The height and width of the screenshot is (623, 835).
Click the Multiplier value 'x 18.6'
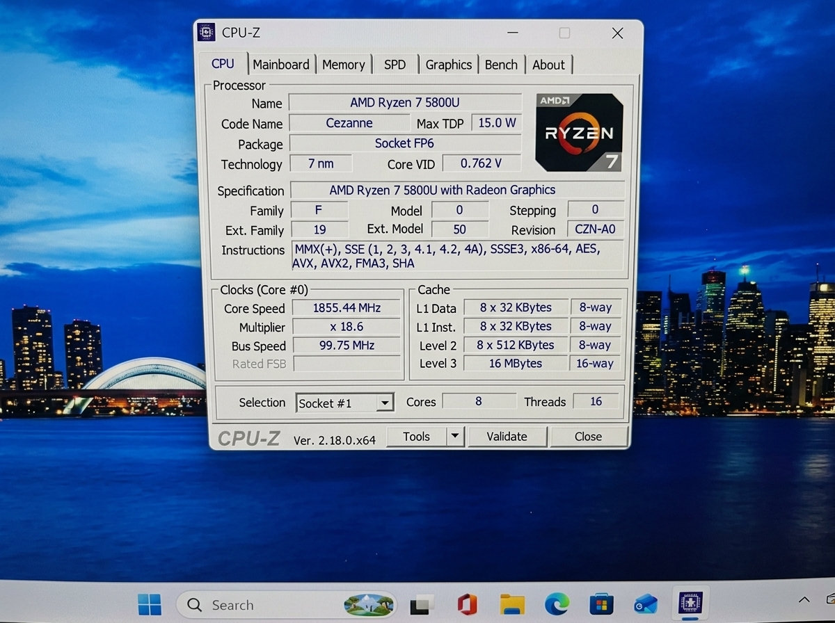point(347,326)
